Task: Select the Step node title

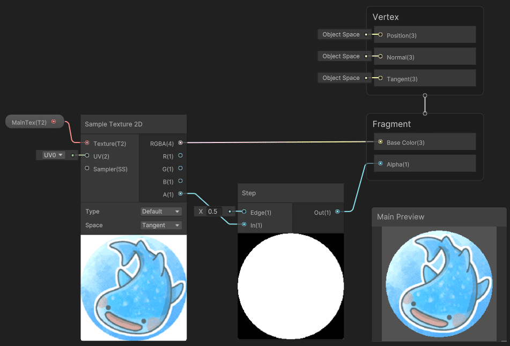Action: pos(249,193)
